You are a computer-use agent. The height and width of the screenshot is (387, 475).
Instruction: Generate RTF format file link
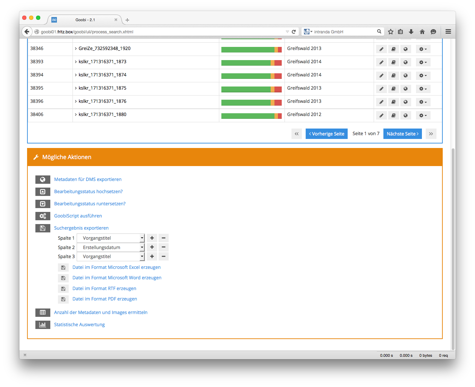104,289
